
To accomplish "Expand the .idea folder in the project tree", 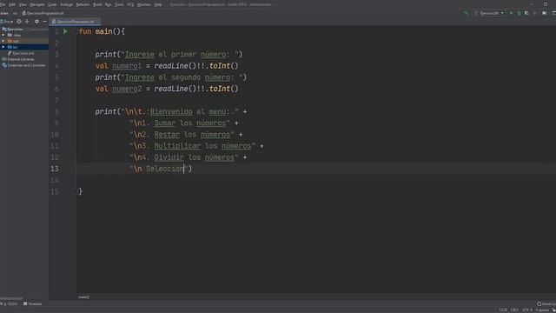I will coord(3,35).
